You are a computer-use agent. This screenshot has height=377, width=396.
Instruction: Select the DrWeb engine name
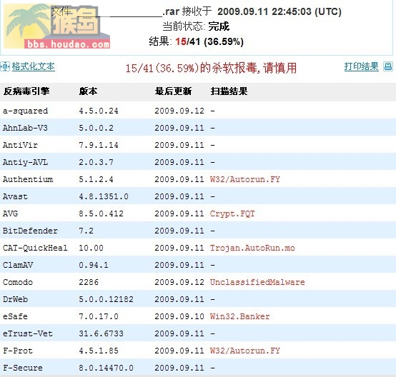pos(15,299)
